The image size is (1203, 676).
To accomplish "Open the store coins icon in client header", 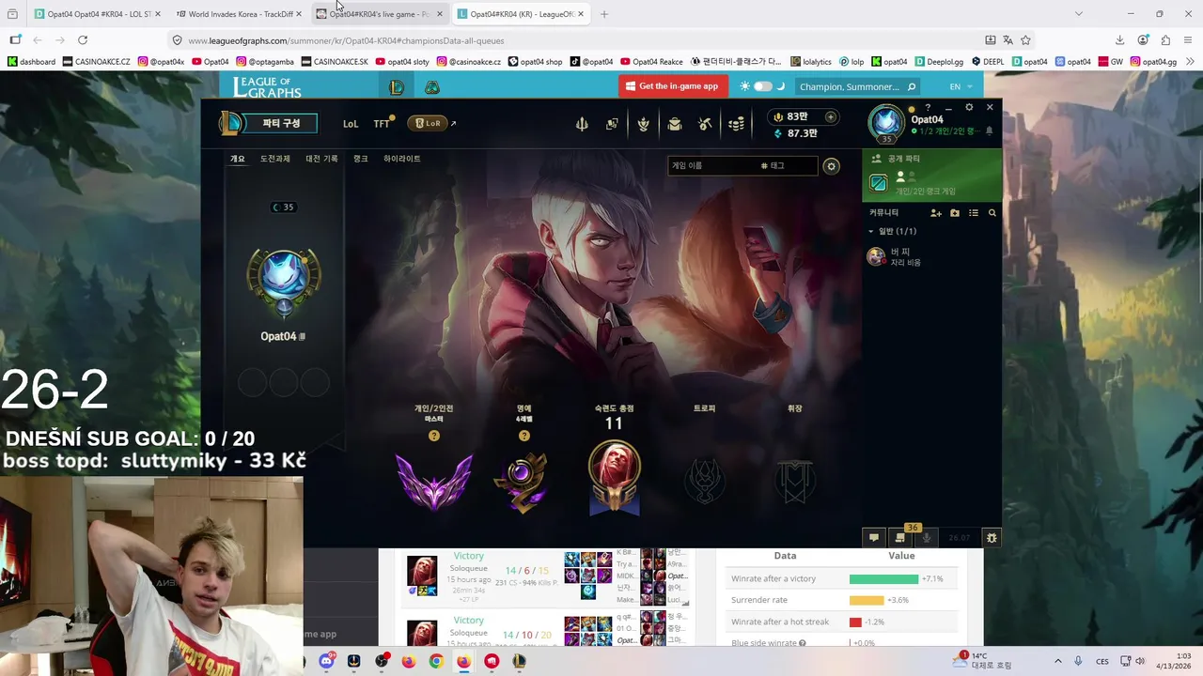I will [x=737, y=124].
